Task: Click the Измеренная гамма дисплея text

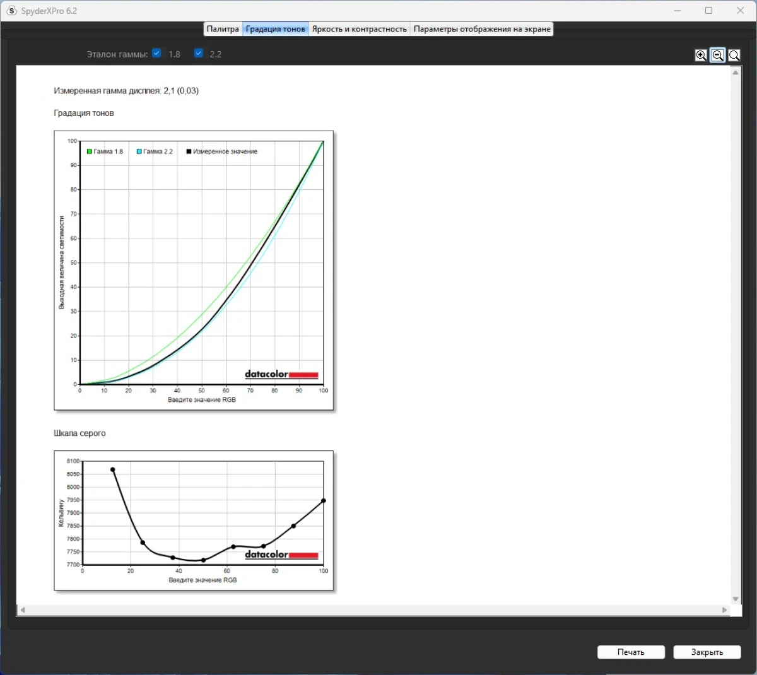Action: 126,91
